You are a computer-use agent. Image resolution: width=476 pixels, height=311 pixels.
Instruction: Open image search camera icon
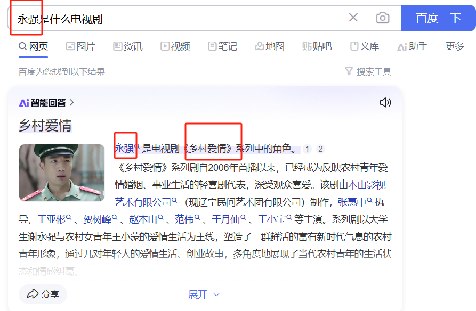click(x=383, y=18)
